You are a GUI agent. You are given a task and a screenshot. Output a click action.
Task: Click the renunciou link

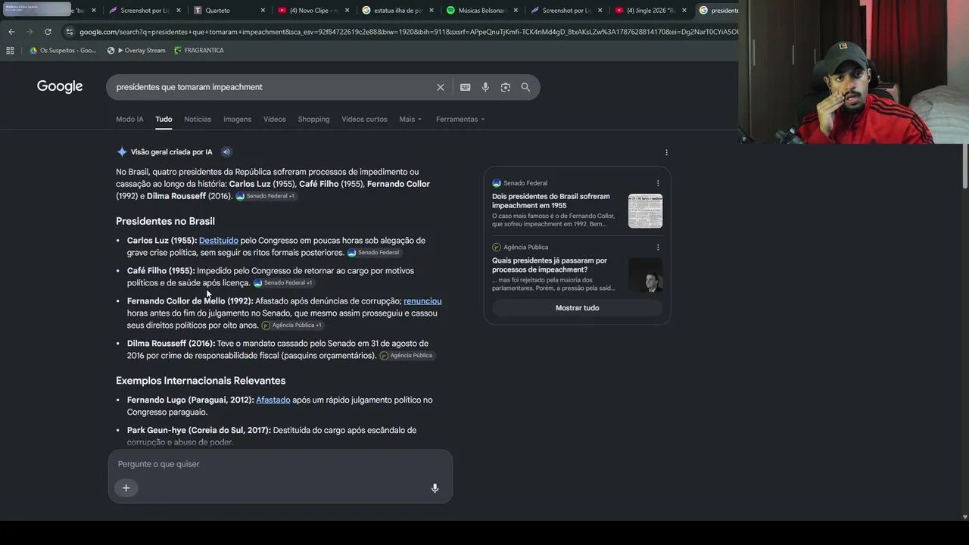(422, 301)
